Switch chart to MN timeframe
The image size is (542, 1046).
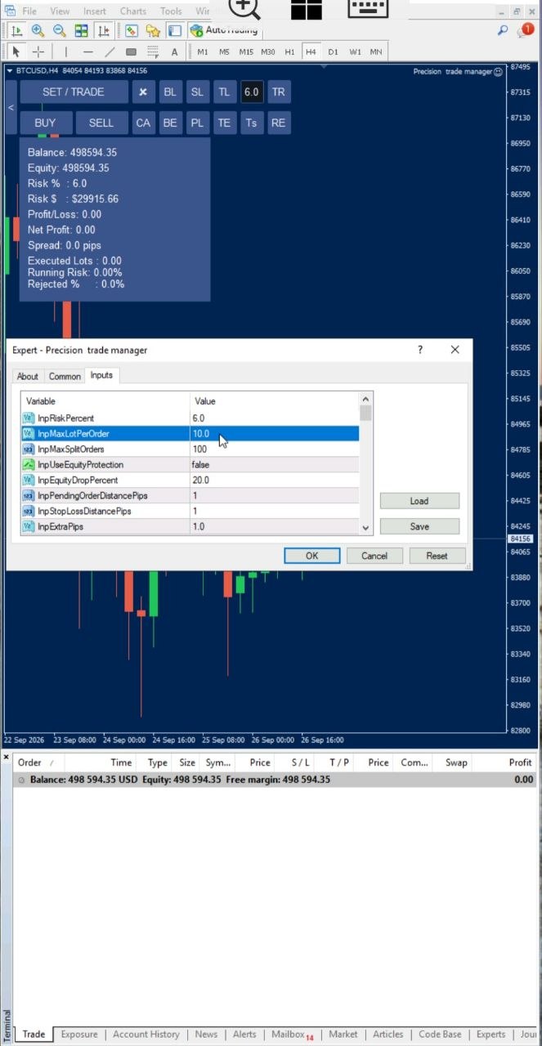[376, 51]
